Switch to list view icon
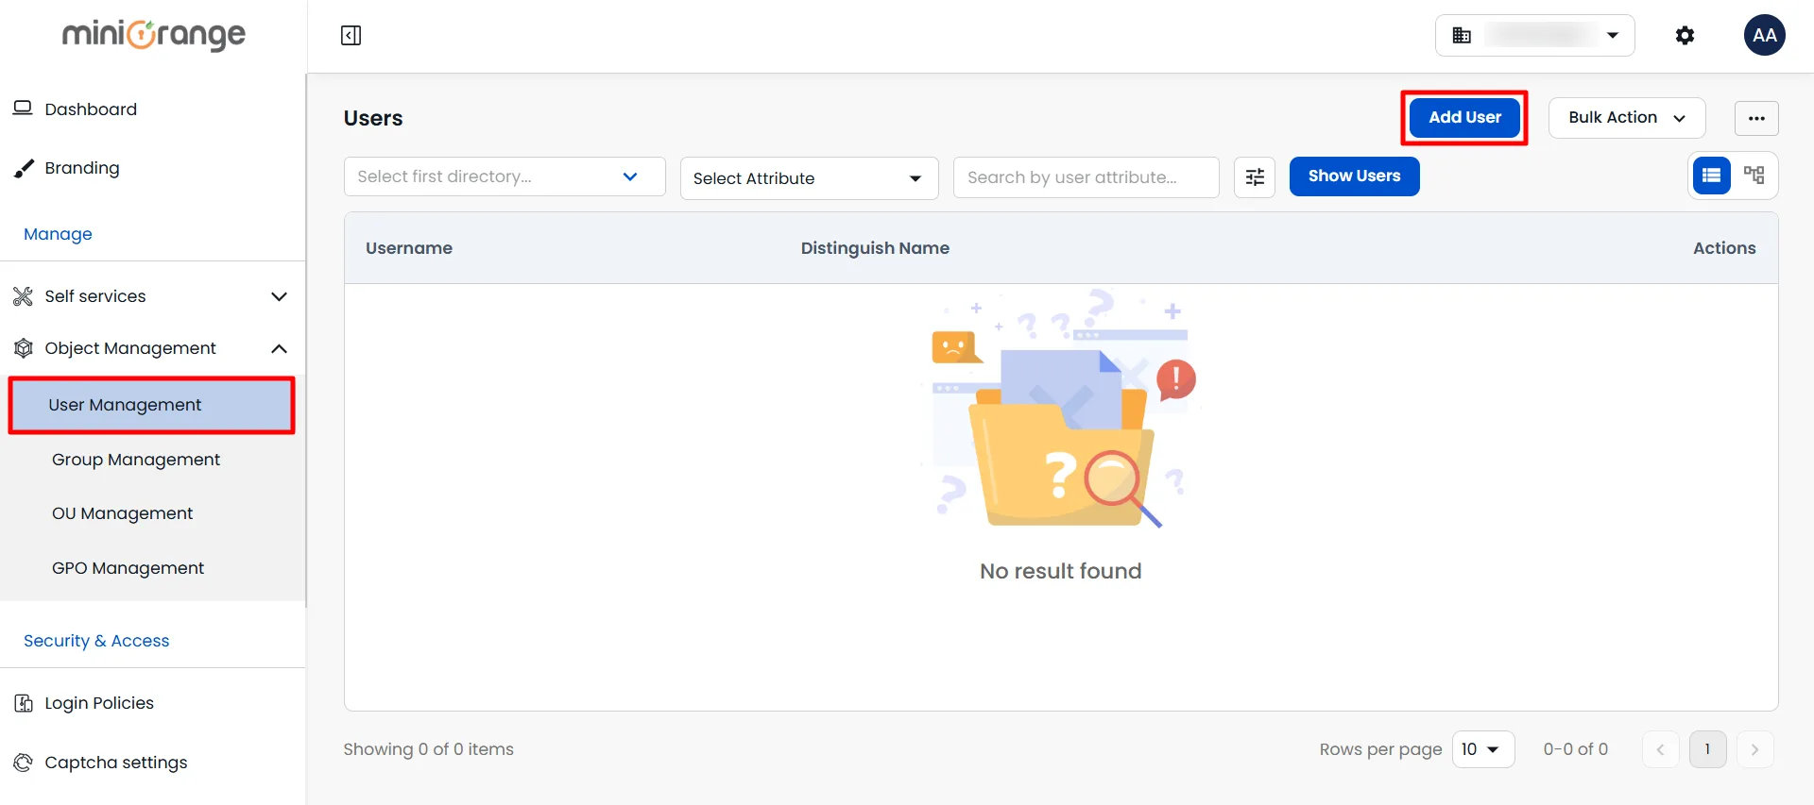The height and width of the screenshot is (805, 1814). click(x=1711, y=176)
